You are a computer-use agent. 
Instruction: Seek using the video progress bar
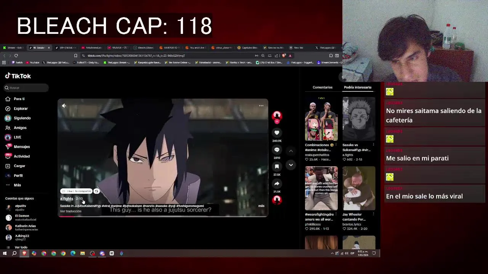pyautogui.click(x=163, y=216)
